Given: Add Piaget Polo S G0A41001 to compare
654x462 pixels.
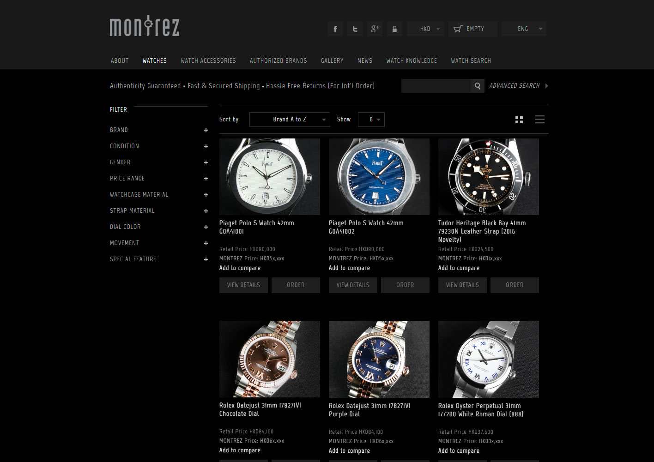Looking at the screenshot, I should click(x=240, y=268).
